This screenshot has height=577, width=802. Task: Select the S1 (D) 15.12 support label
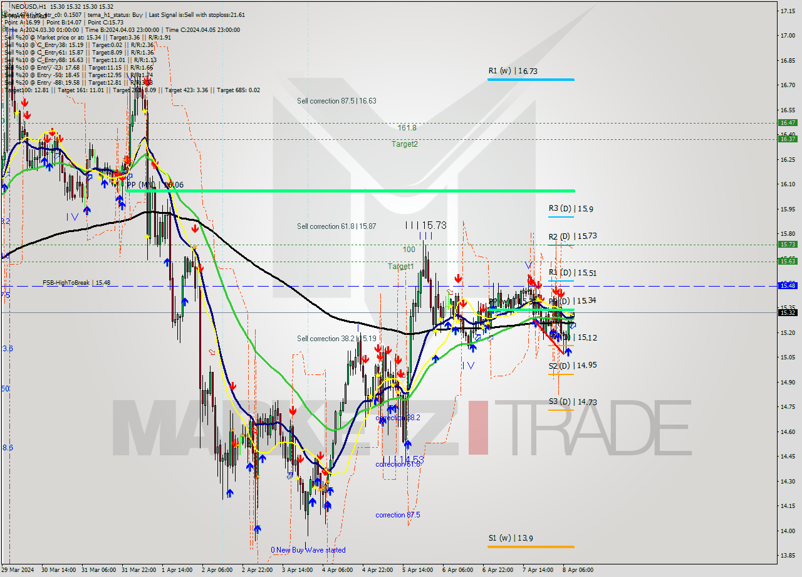(572, 337)
